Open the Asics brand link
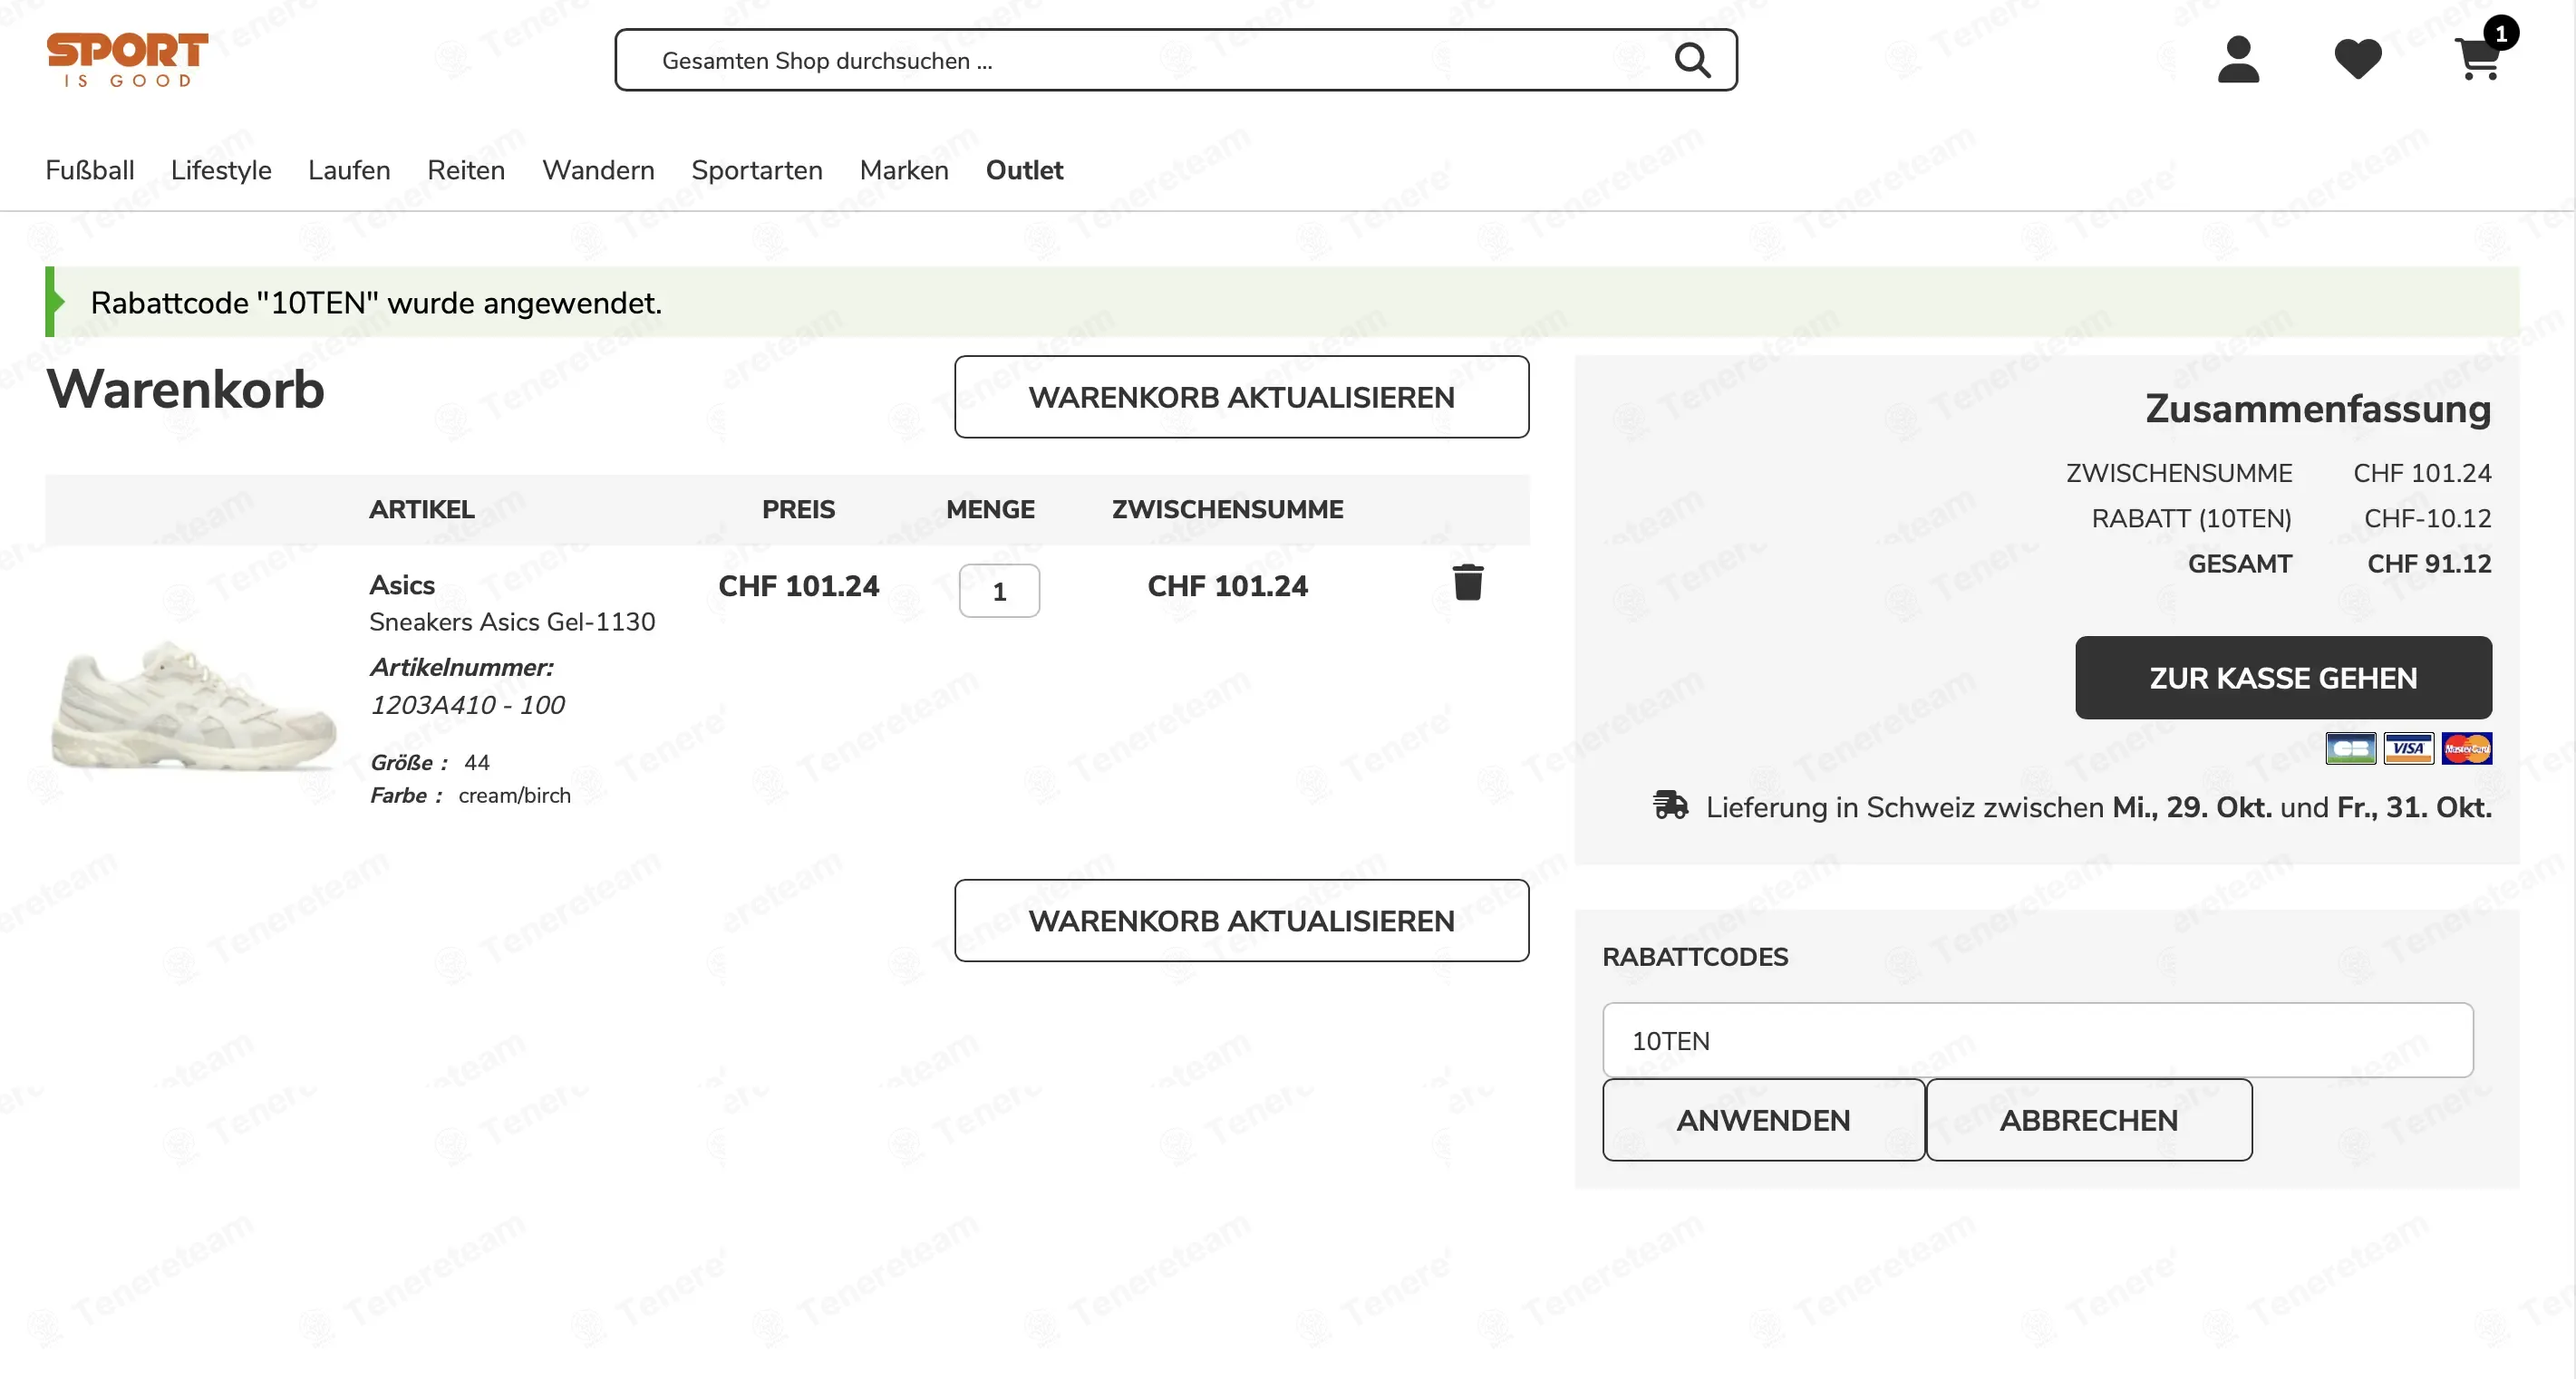 [x=402, y=584]
